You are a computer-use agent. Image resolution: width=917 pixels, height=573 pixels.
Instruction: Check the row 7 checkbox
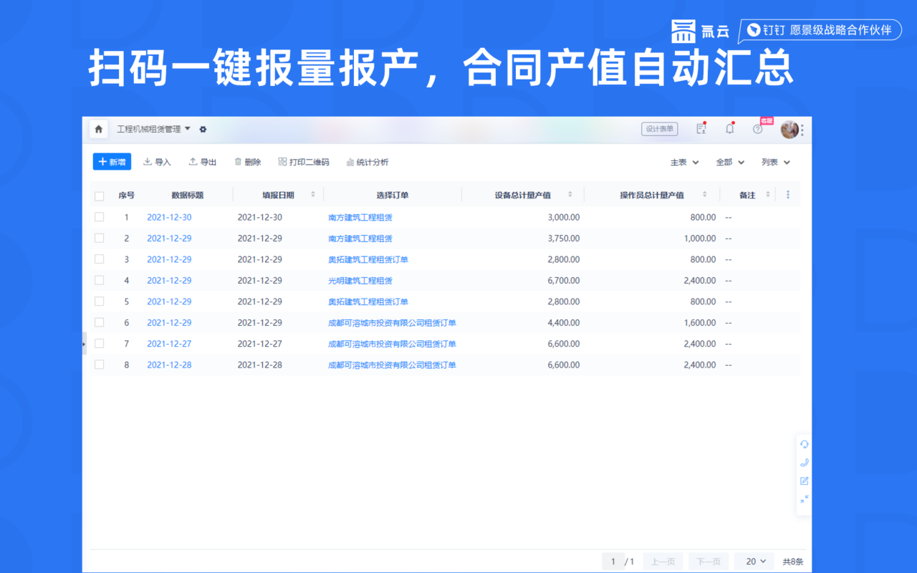pyautogui.click(x=100, y=344)
